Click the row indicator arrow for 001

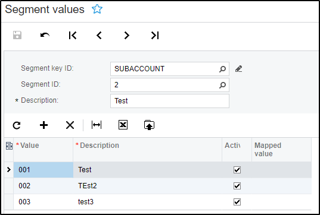pyautogui.click(x=8, y=170)
